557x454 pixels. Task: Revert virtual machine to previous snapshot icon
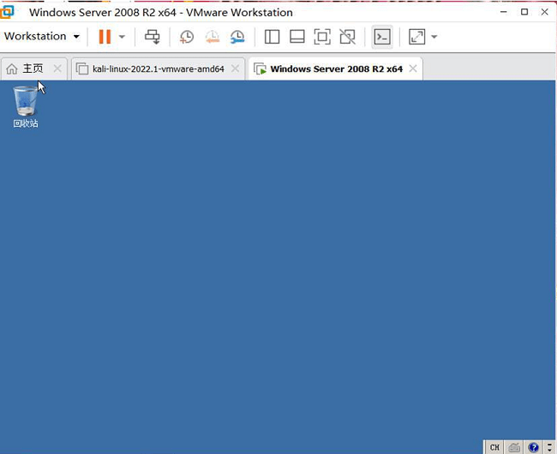pos(212,37)
